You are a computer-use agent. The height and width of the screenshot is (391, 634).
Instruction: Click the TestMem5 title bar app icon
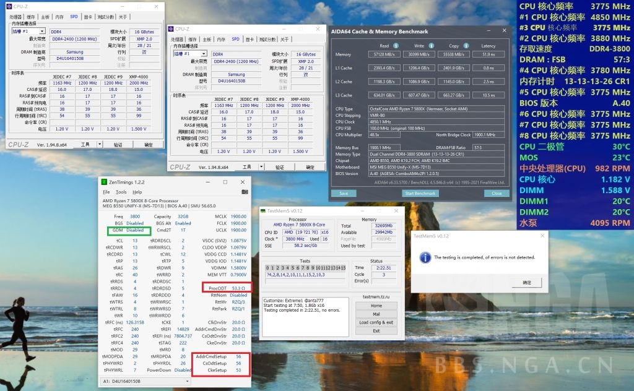click(263, 210)
